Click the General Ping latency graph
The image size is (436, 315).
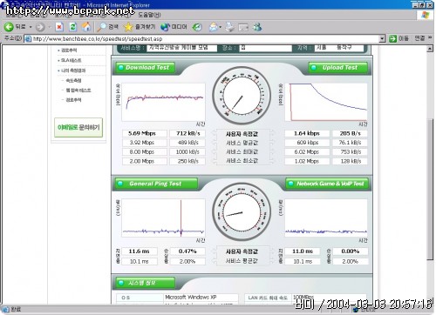point(163,218)
